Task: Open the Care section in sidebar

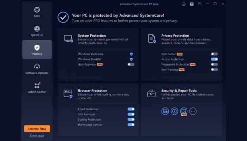Action: click(37, 12)
